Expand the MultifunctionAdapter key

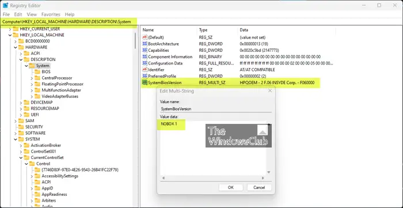32,90
